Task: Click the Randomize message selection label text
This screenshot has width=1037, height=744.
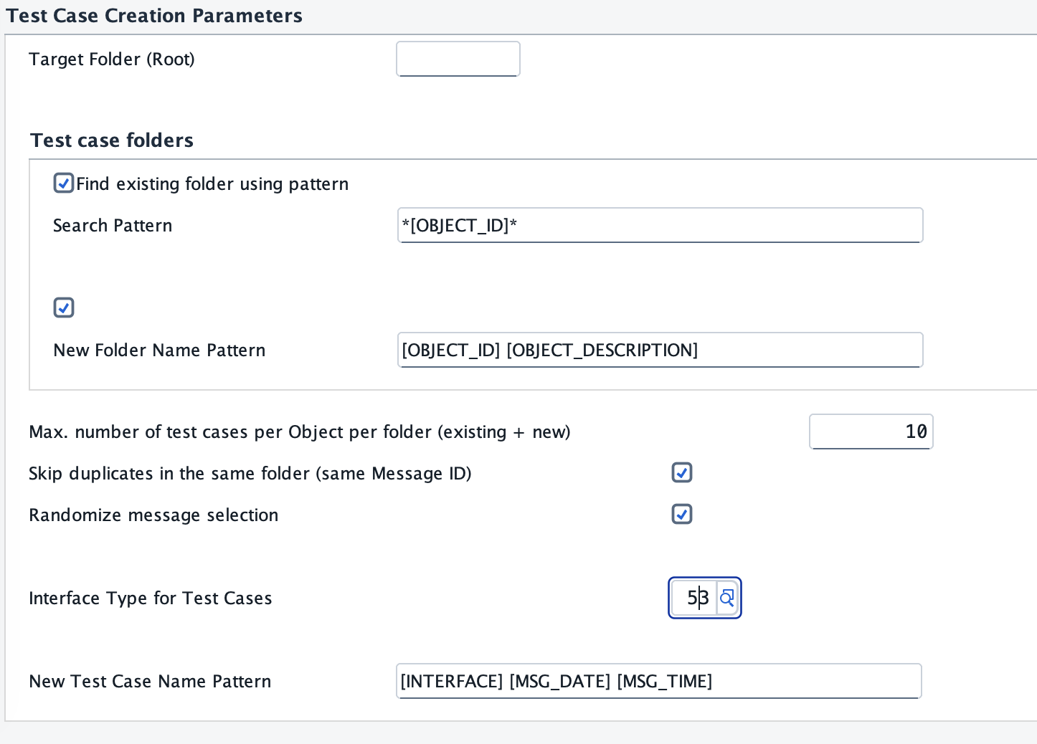Action: click(153, 515)
